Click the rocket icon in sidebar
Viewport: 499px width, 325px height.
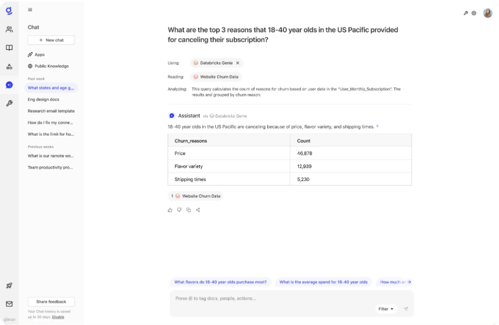coord(9,285)
